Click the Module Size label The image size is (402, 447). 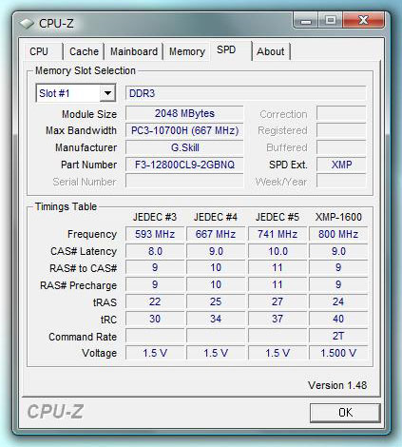click(89, 114)
